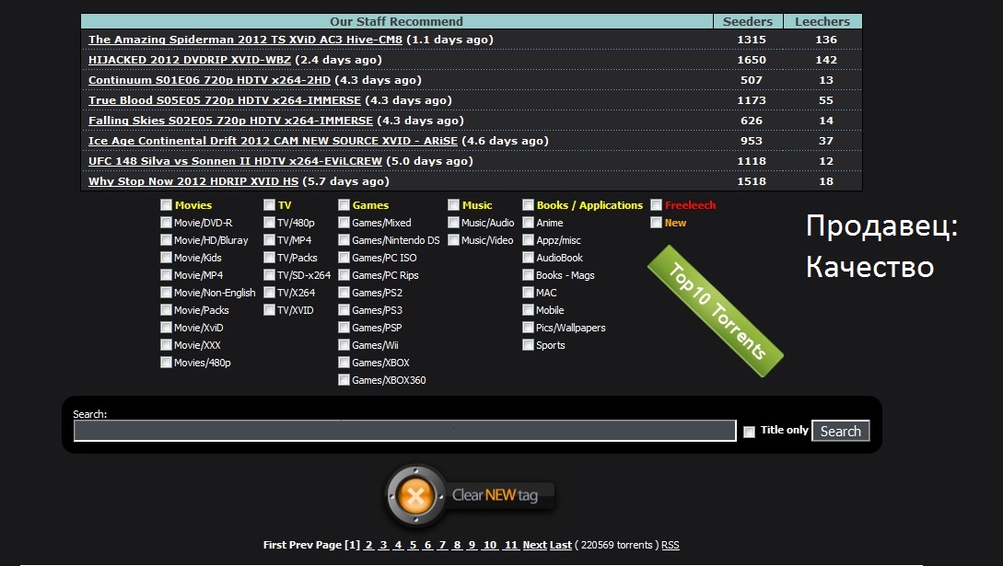Select the Movie/Kids checkbox

click(167, 258)
